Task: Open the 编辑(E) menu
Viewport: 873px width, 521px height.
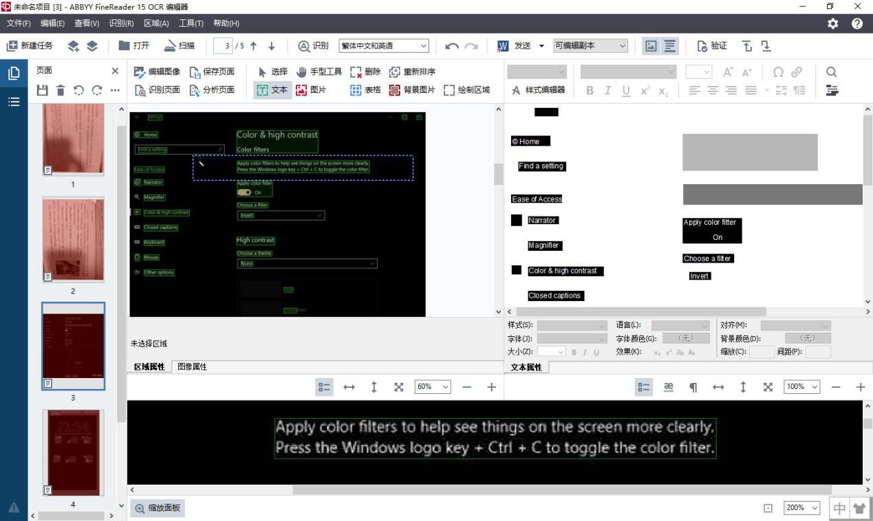Action: (52, 23)
